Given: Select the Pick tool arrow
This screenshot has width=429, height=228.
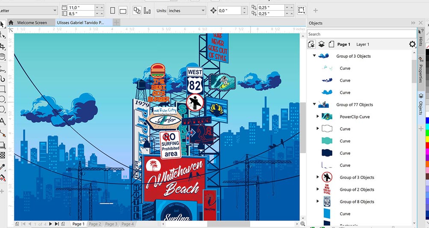Looking at the screenshot, I should click(2, 24).
